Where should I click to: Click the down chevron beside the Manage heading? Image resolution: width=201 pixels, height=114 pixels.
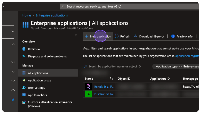[13, 63]
